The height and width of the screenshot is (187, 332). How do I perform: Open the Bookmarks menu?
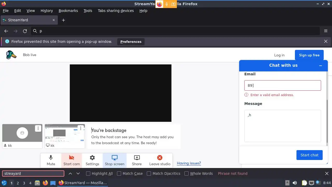[x=68, y=11]
